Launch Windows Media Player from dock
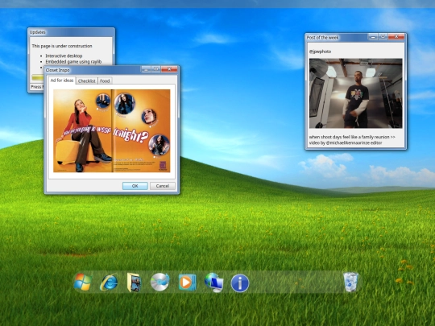435x326 pixels. pyautogui.click(x=187, y=283)
